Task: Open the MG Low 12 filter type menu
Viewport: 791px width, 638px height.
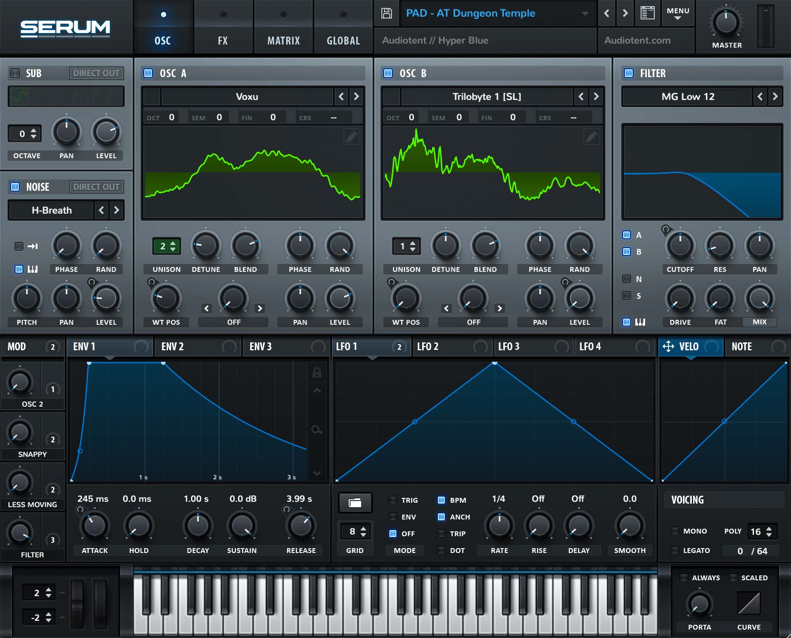Action: [x=687, y=96]
